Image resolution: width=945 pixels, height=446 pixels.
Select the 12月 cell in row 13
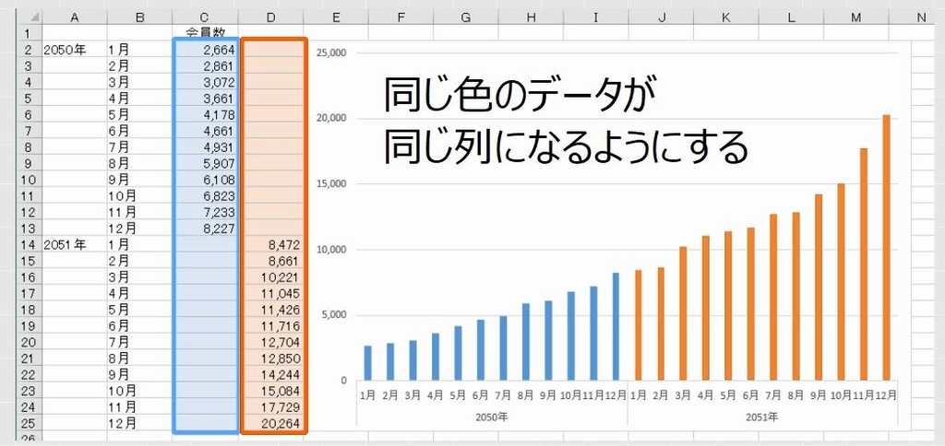coord(140,229)
